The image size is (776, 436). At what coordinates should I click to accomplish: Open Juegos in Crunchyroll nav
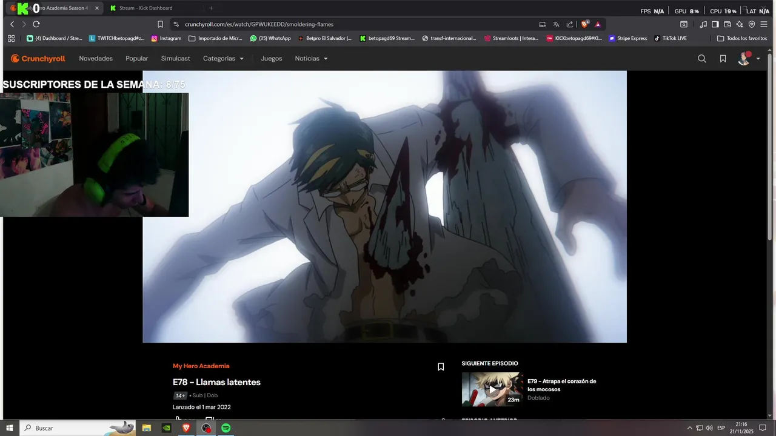(272, 59)
